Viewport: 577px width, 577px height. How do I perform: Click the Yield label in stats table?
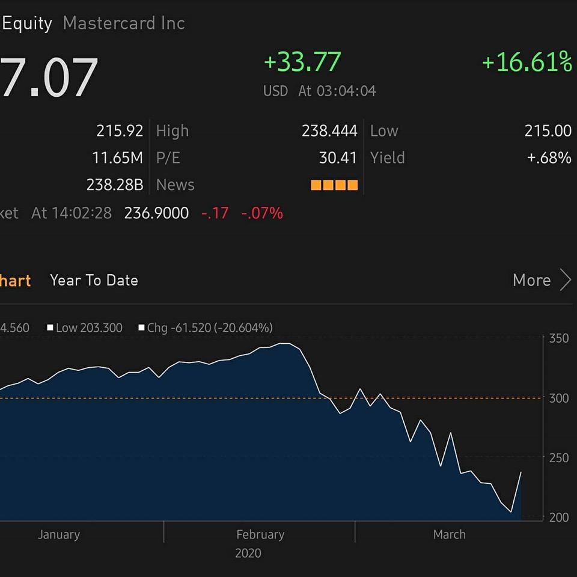coord(388,158)
